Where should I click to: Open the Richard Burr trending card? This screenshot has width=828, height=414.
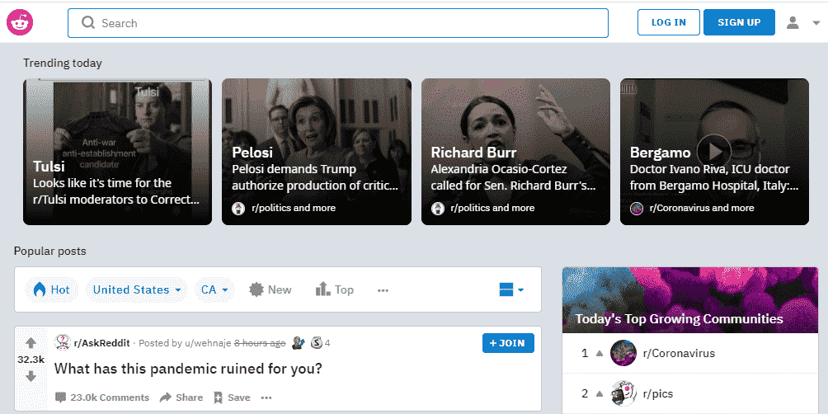[x=515, y=152]
